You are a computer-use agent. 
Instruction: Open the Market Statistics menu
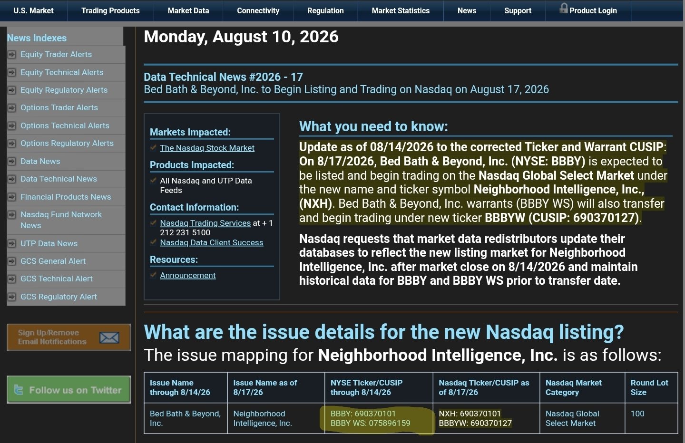pos(401,10)
